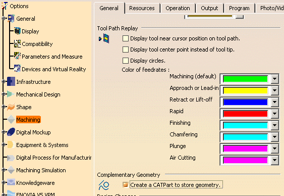Viewport: 284px width, 196px height.
Task: Toggle the Display circles checkbox
Action: click(x=126, y=61)
